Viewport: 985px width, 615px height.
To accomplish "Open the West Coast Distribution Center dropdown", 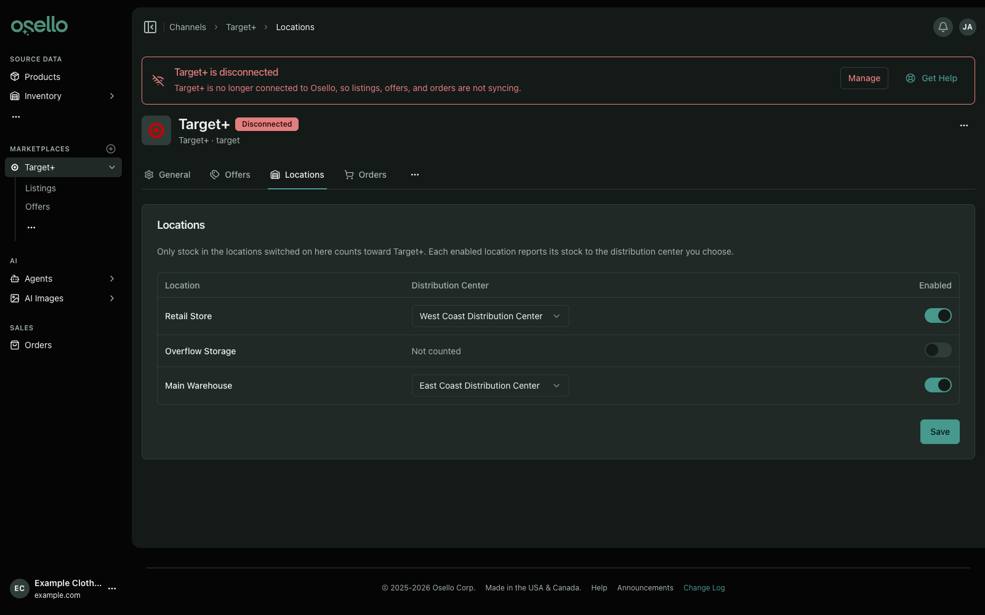I will pos(490,316).
